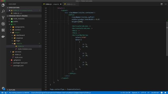Split the editor to the right
The height and width of the screenshot is (94, 168).
pos(162,4)
